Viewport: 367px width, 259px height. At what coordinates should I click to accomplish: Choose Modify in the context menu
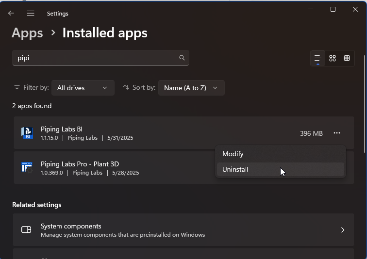coord(233,154)
